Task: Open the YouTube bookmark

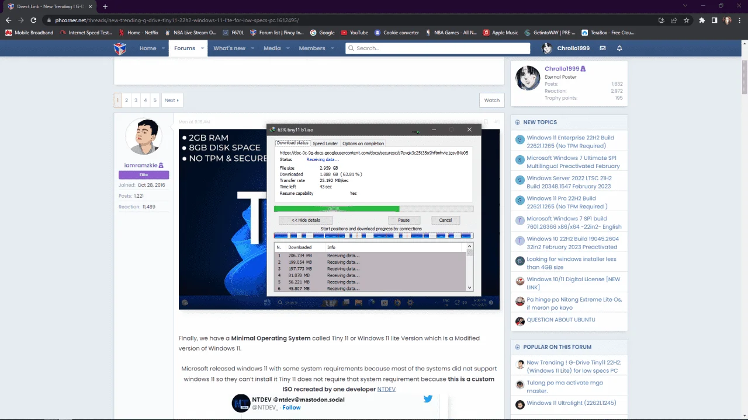Action: pos(354,33)
